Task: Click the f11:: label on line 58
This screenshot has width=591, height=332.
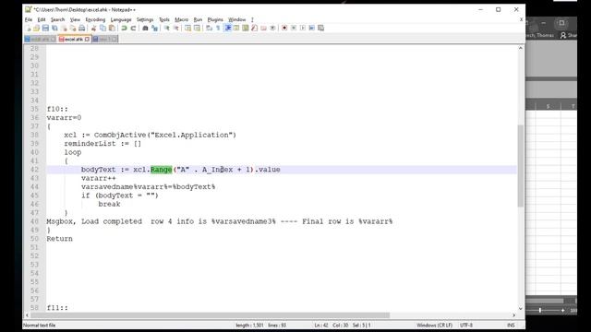Action: click(57, 307)
